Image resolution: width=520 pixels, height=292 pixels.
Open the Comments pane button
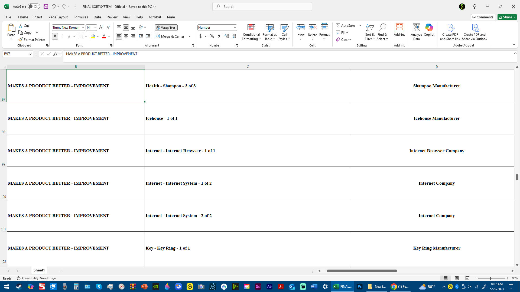(x=483, y=17)
